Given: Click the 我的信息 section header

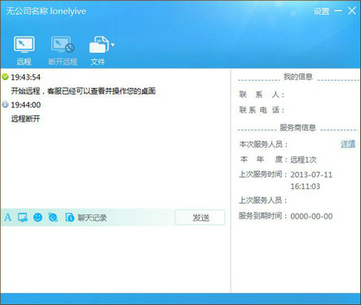Looking at the screenshot, I should [x=298, y=76].
